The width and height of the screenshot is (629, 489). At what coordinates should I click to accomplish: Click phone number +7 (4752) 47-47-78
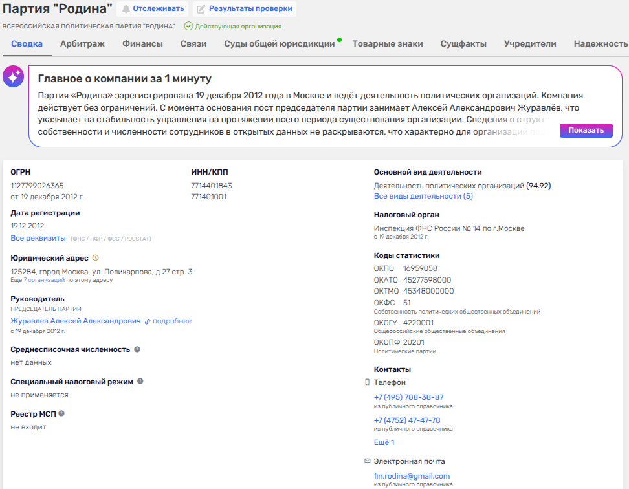click(x=407, y=420)
